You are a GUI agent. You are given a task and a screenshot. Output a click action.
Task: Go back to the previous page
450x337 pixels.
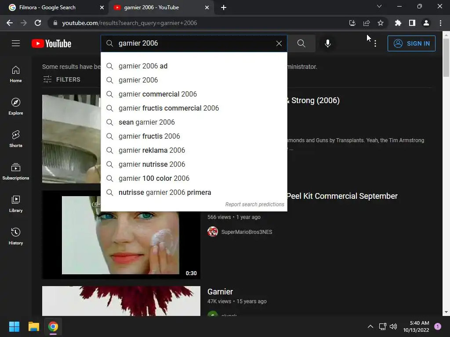tap(10, 23)
